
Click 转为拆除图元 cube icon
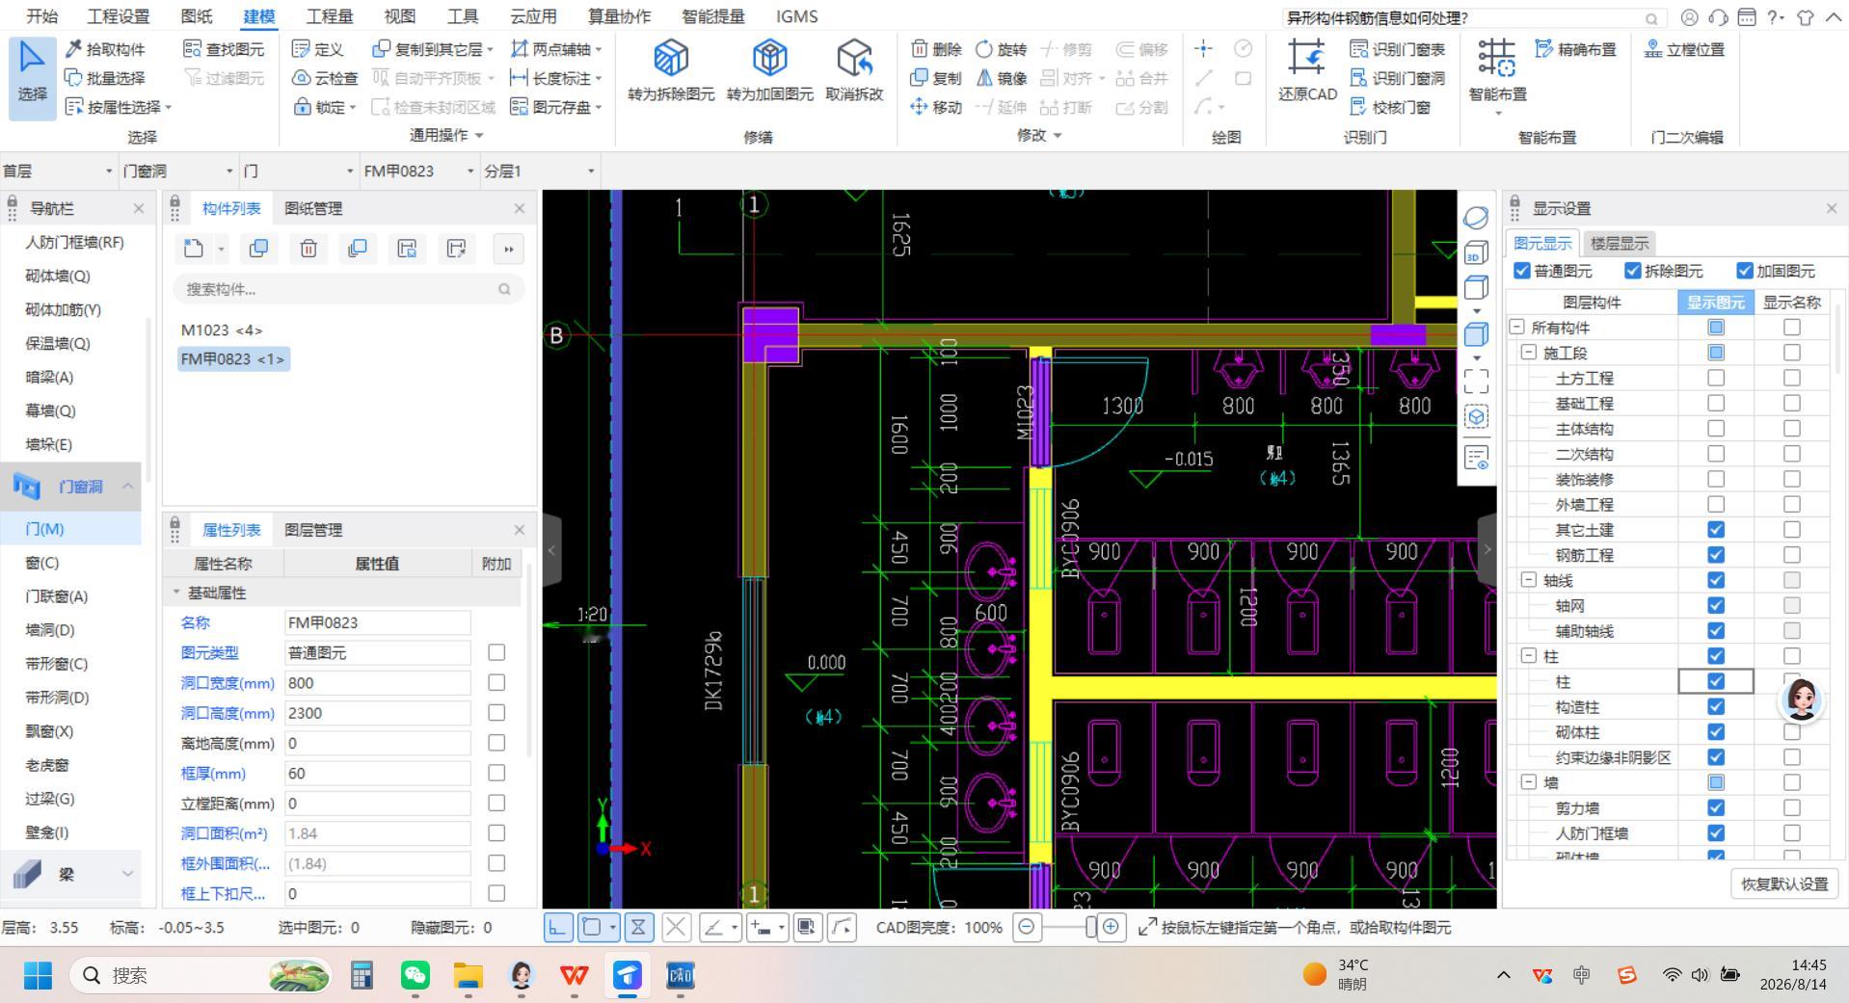point(671,58)
